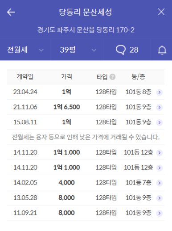Open the comments bubble showing 28
Image resolution: width=172 pixels, height=231 pixels.
(127, 50)
